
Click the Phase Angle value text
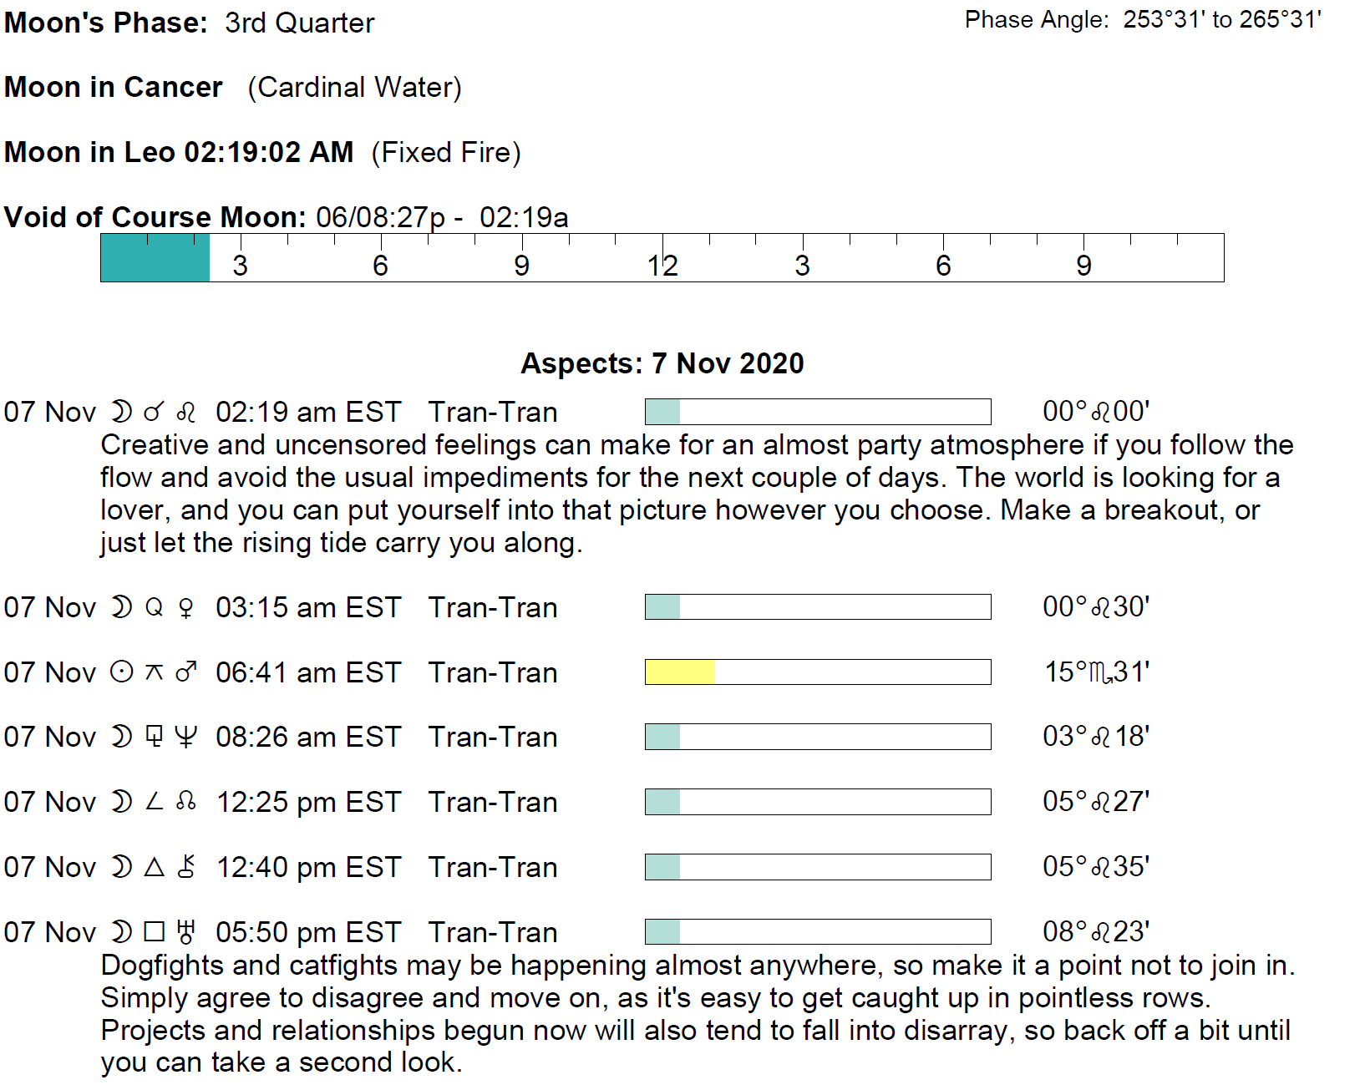point(1222,19)
